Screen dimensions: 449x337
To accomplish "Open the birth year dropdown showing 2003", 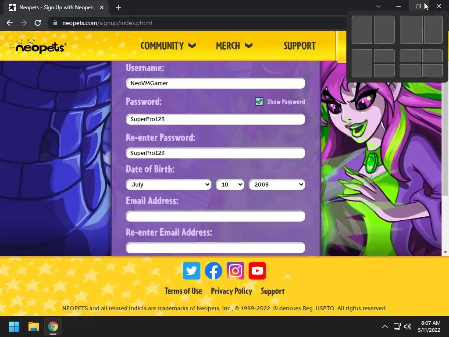I will tap(277, 185).
